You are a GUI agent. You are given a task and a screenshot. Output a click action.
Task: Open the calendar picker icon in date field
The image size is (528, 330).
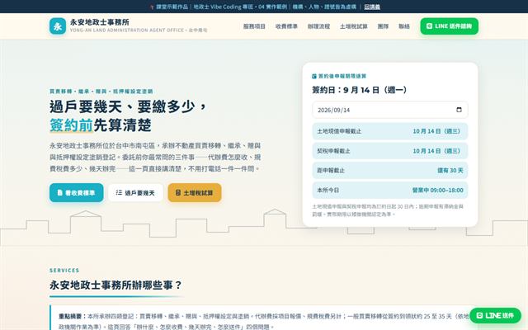(459, 110)
